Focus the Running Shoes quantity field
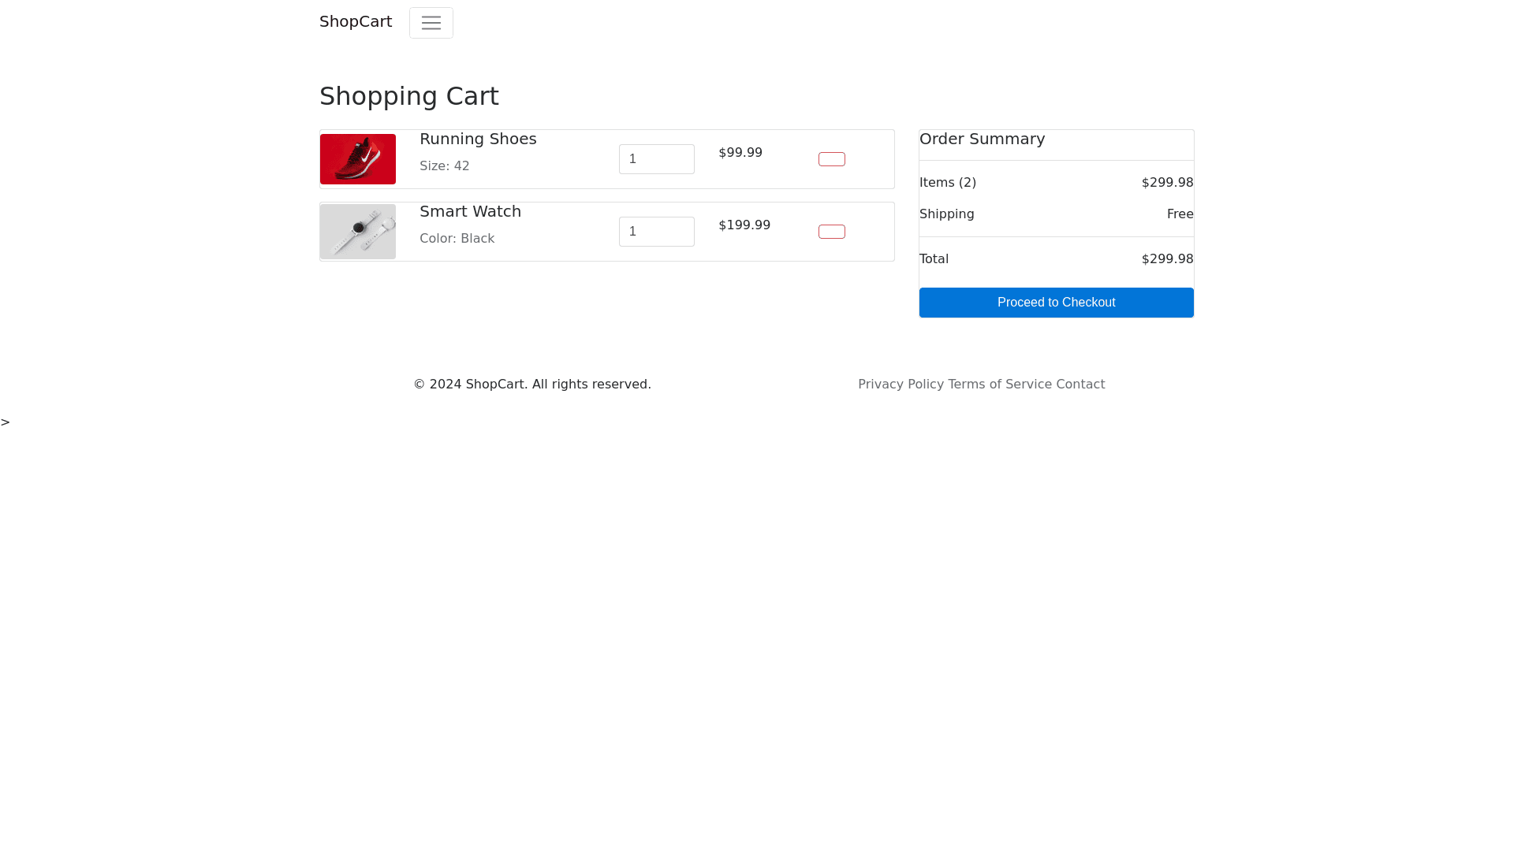1514x851 pixels. [656, 159]
